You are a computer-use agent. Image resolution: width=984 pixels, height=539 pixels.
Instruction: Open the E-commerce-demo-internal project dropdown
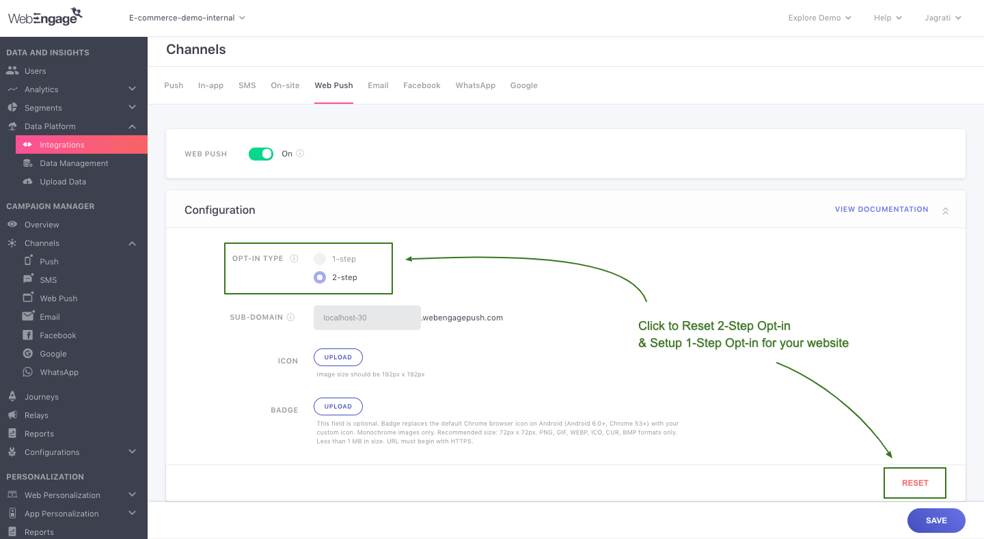coord(187,18)
